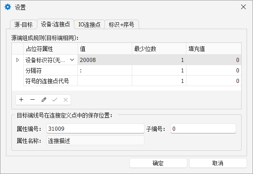Click the 属性编号 field showing 31009
The image size is (253, 174).
(95, 128)
